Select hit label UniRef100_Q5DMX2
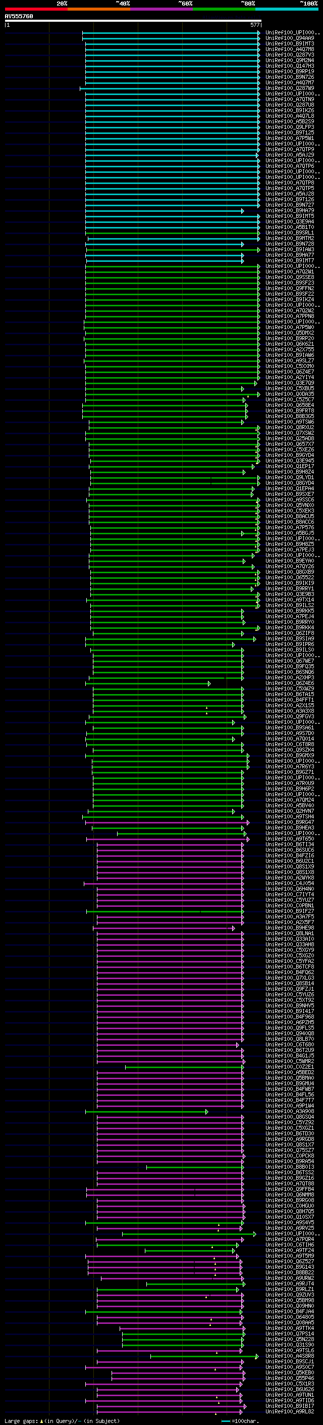This screenshot has height=1425, width=323. click(x=290, y=333)
